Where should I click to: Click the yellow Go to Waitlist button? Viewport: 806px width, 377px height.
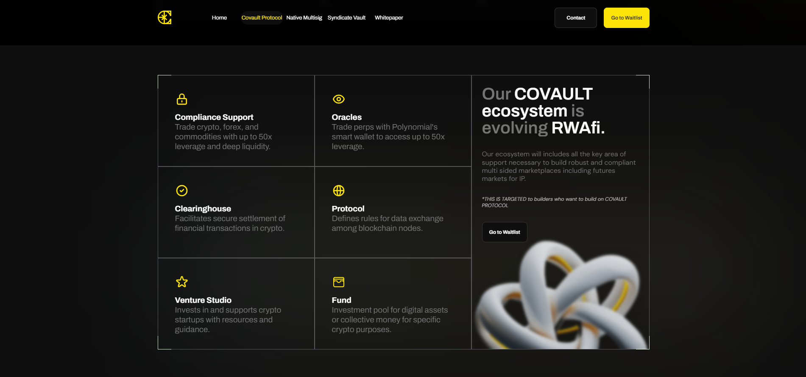click(627, 18)
